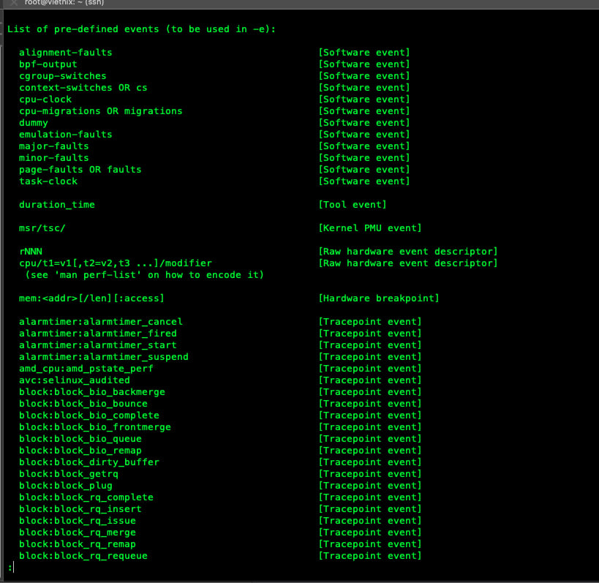Select 'cpu-migrations OR migrations' line

(100, 110)
